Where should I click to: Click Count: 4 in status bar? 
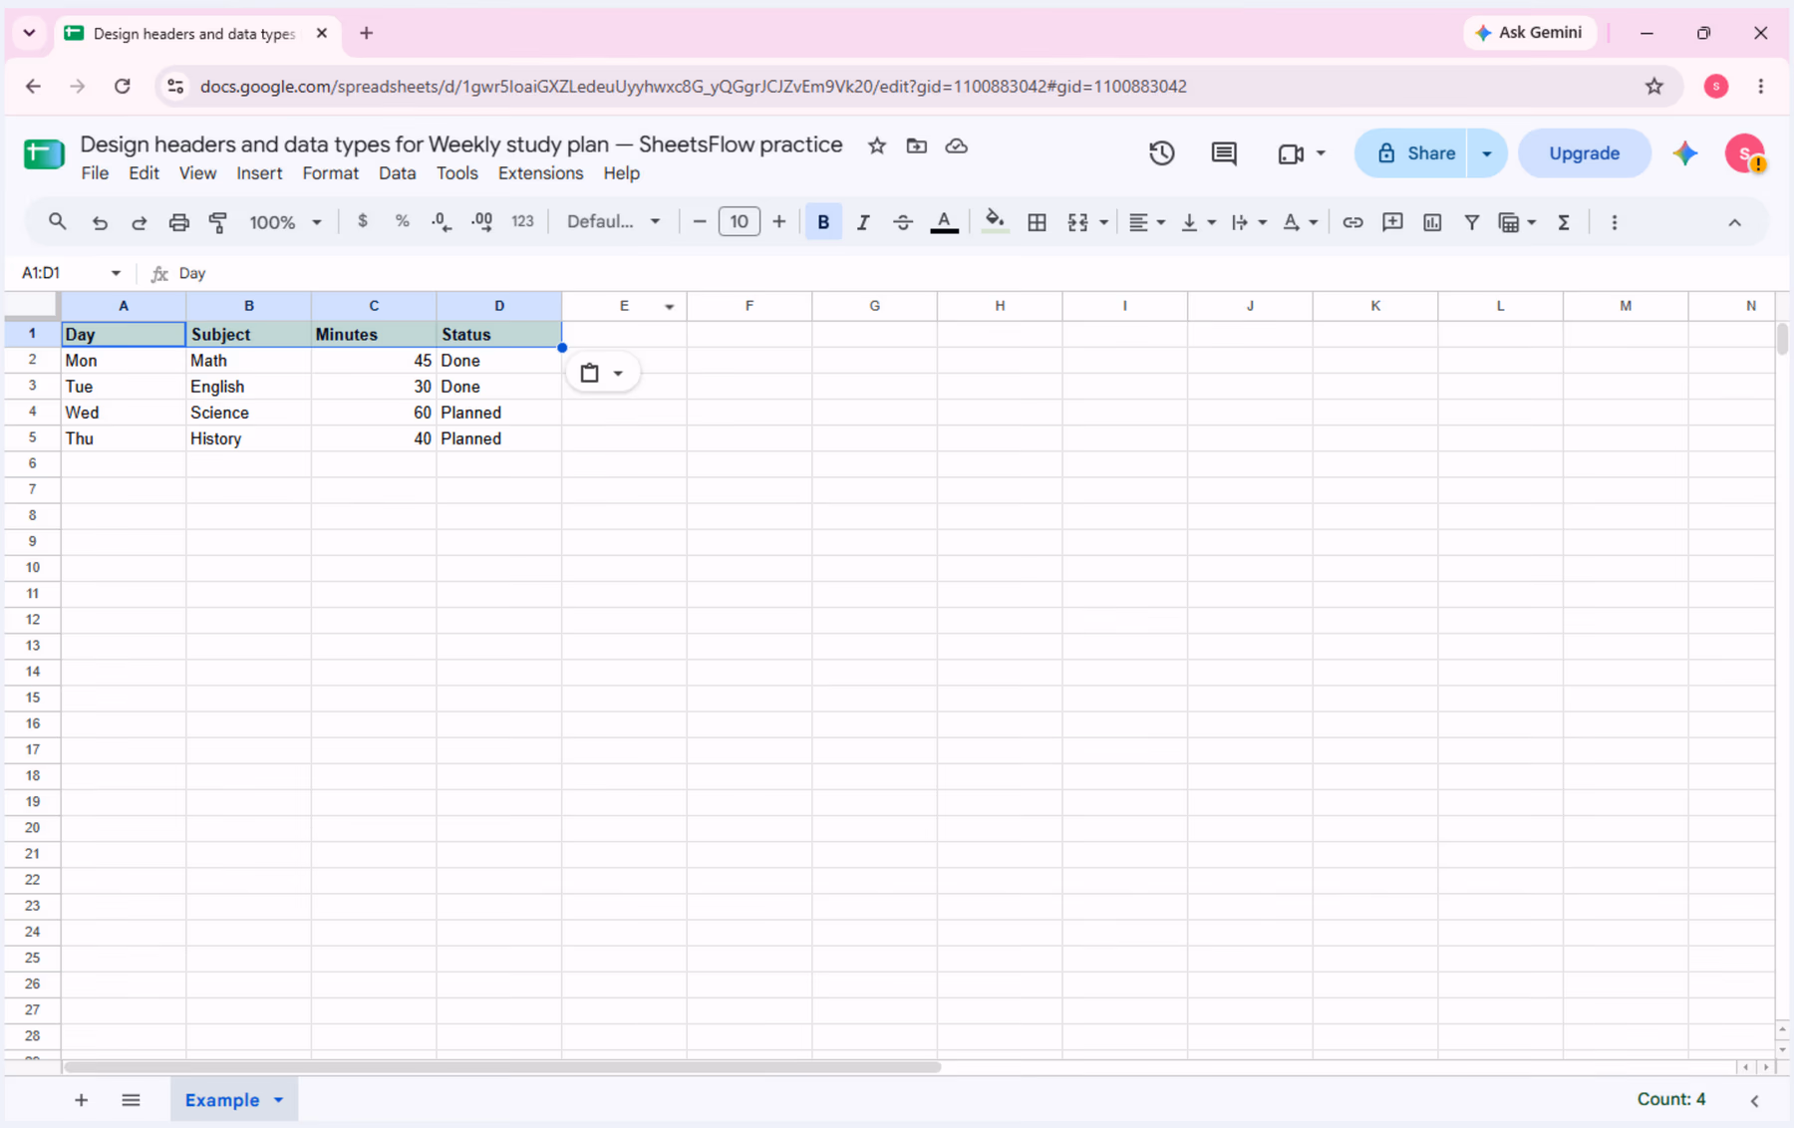click(x=1670, y=1099)
